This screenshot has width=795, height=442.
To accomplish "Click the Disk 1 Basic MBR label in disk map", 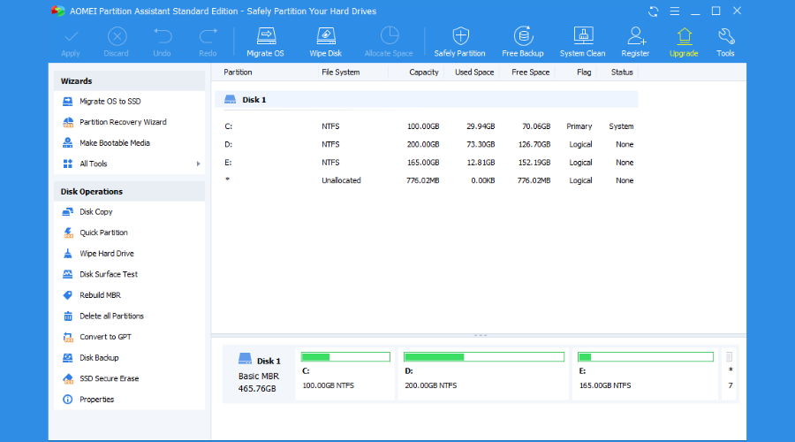I will (259, 374).
